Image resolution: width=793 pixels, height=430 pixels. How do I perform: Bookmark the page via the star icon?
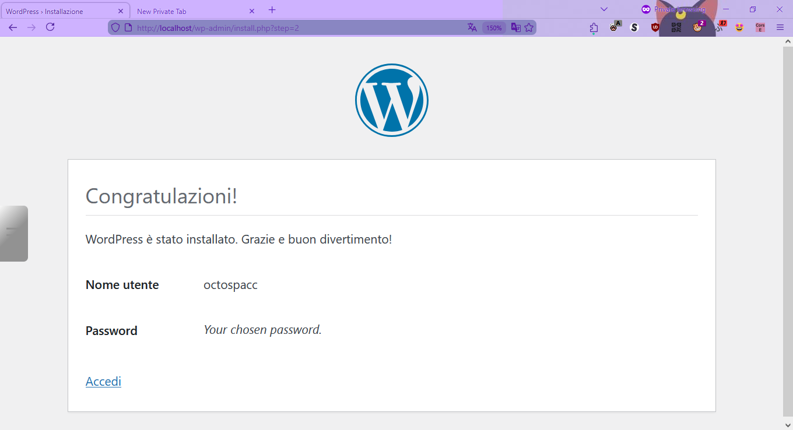coord(529,27)
